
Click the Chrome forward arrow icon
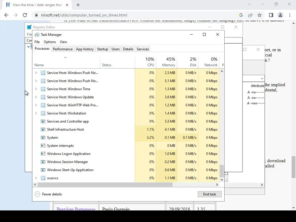16,15
